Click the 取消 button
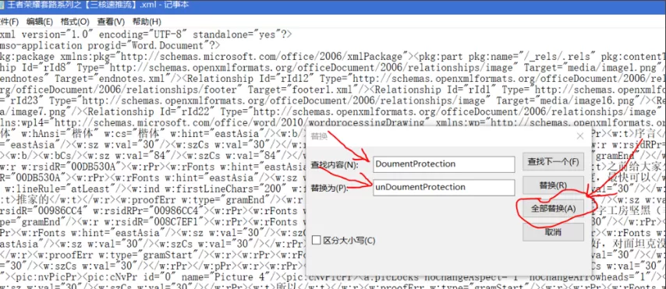The image size is (666, 289). (553, 231)
